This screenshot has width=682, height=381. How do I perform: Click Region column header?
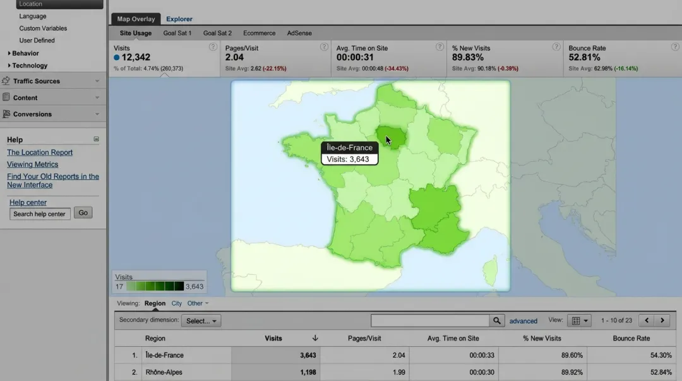(155, 338)
